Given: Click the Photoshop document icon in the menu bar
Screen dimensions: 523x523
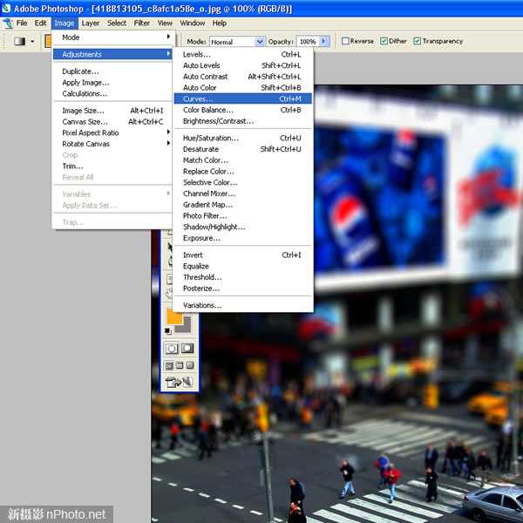Looking at the screenshot, I should pos(7,24).
